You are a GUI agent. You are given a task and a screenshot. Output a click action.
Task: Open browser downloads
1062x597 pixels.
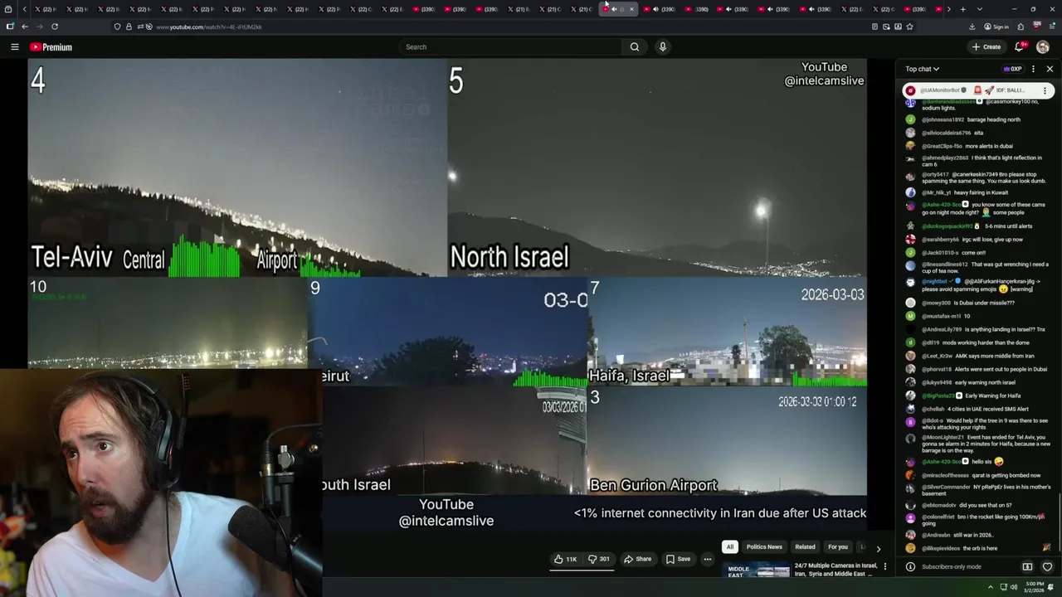[x=972, y=27]
